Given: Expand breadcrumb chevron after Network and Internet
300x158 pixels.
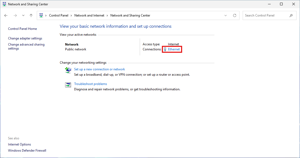Looking at the screenshot, I should [x=107, y=15].
